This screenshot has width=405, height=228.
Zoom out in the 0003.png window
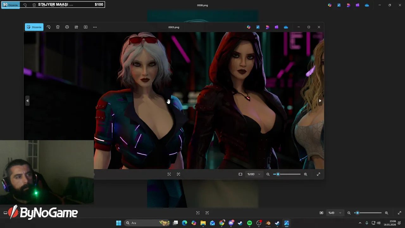pyautogui.click(x=268, y=174)
